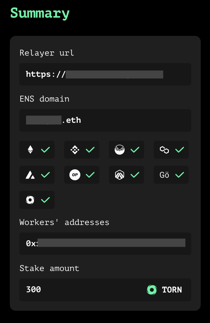Select the Polygon network icon
210x323 pixels.
coord(164,150)
